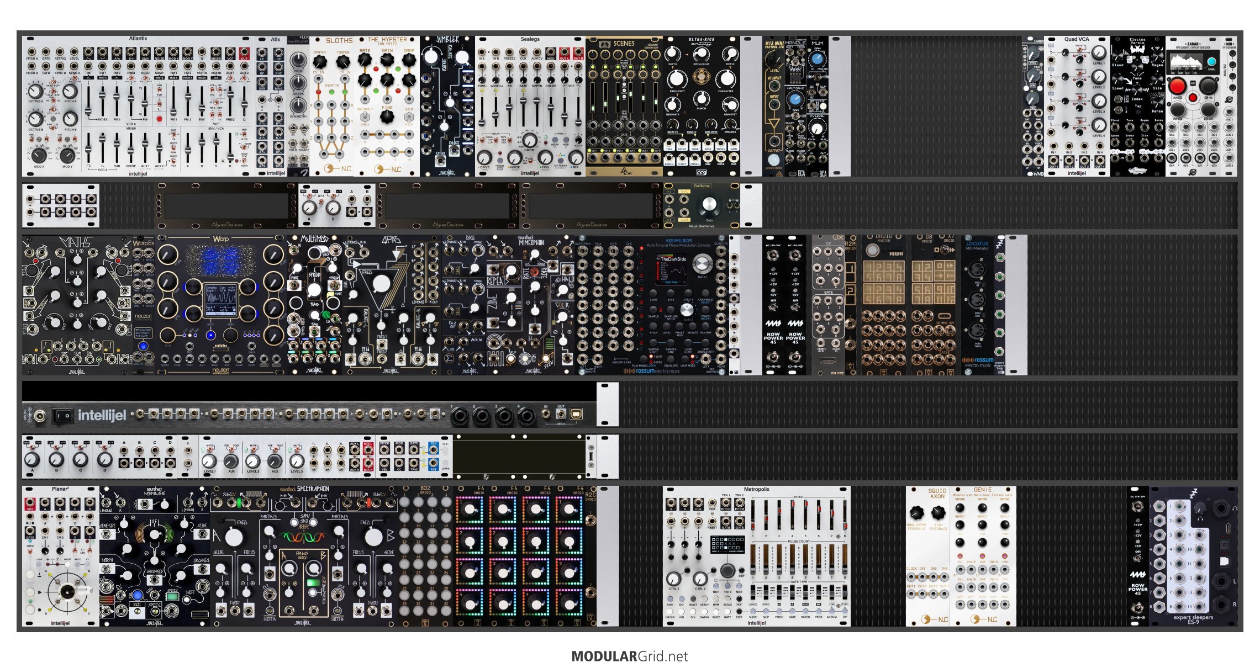Viewport: 1260px width, 668px height.
Task: Click the Sealegs DRIVE knob
Action: tap(484, 157)
